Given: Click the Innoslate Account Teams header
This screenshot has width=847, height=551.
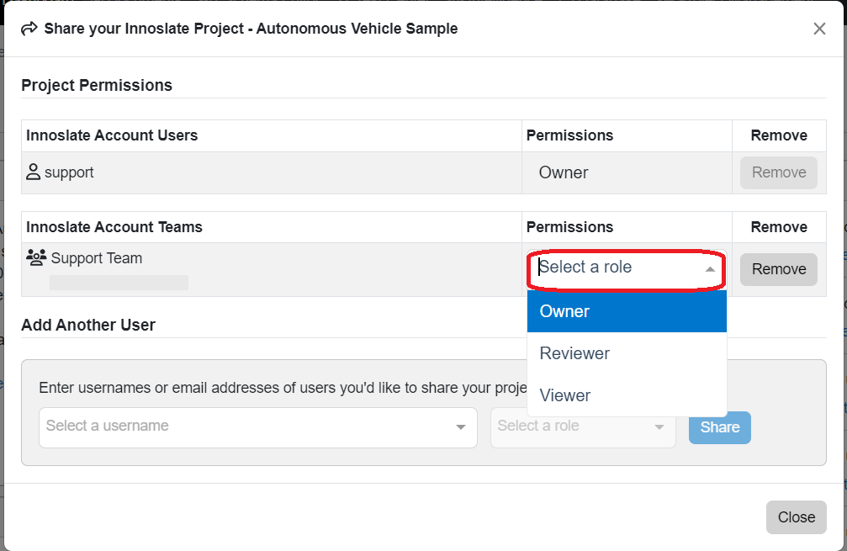Looking at the screenshot, I should [x=114, y=227].
